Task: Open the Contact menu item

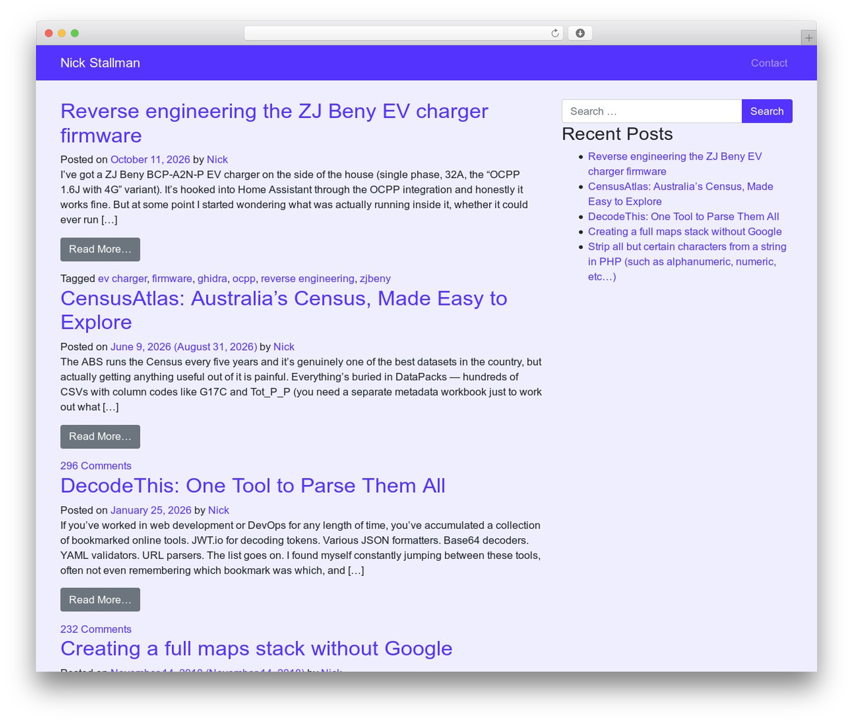Action: click(x=769, y=63)
